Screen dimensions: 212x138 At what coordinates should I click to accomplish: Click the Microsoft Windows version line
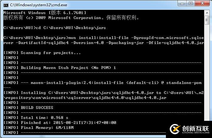(45, 13)
